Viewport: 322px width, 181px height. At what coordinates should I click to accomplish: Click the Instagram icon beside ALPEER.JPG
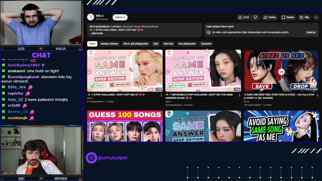click(80, 49)
